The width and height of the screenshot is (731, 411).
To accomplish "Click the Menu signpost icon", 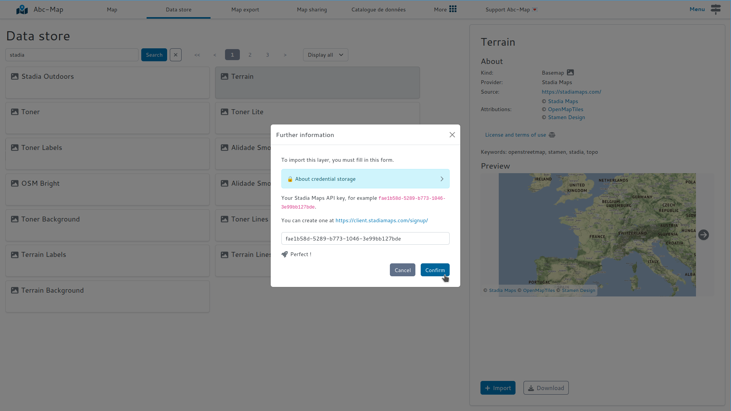I will [x=715, y=9].
